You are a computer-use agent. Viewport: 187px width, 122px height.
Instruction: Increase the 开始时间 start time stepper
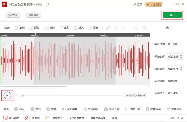[x=181, y=55]
